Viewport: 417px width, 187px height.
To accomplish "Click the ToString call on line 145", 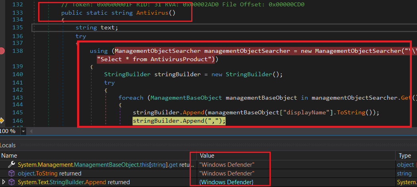I will (x=351, y=112).
